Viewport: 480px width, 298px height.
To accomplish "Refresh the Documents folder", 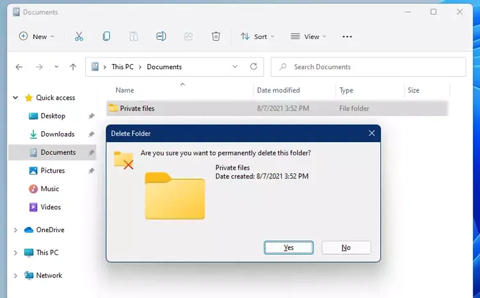I will coord(253,67).
